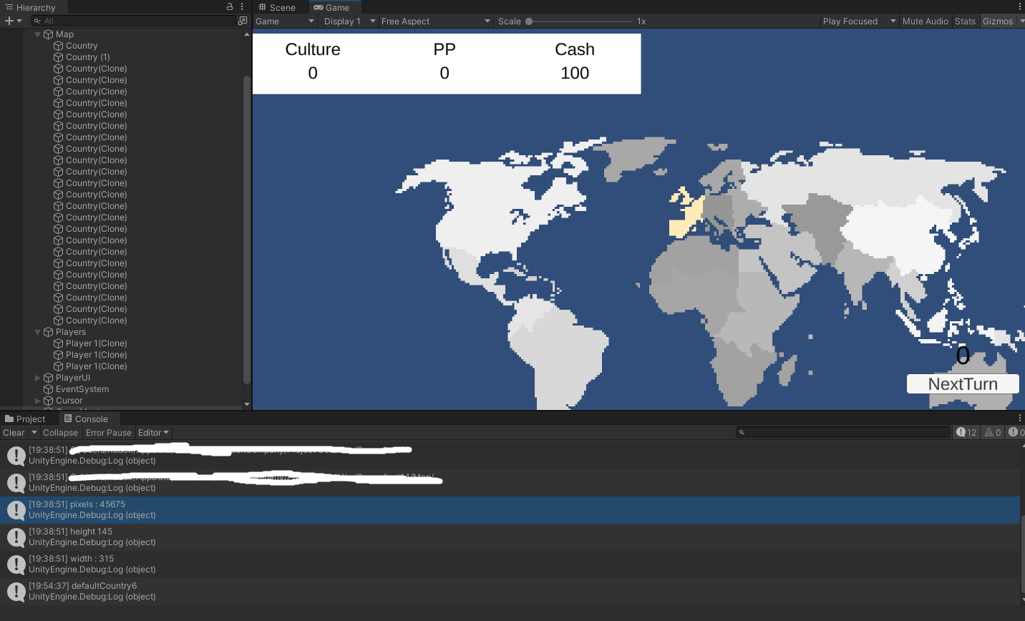Expand the PlayerUI object

[x=38, y=378]
